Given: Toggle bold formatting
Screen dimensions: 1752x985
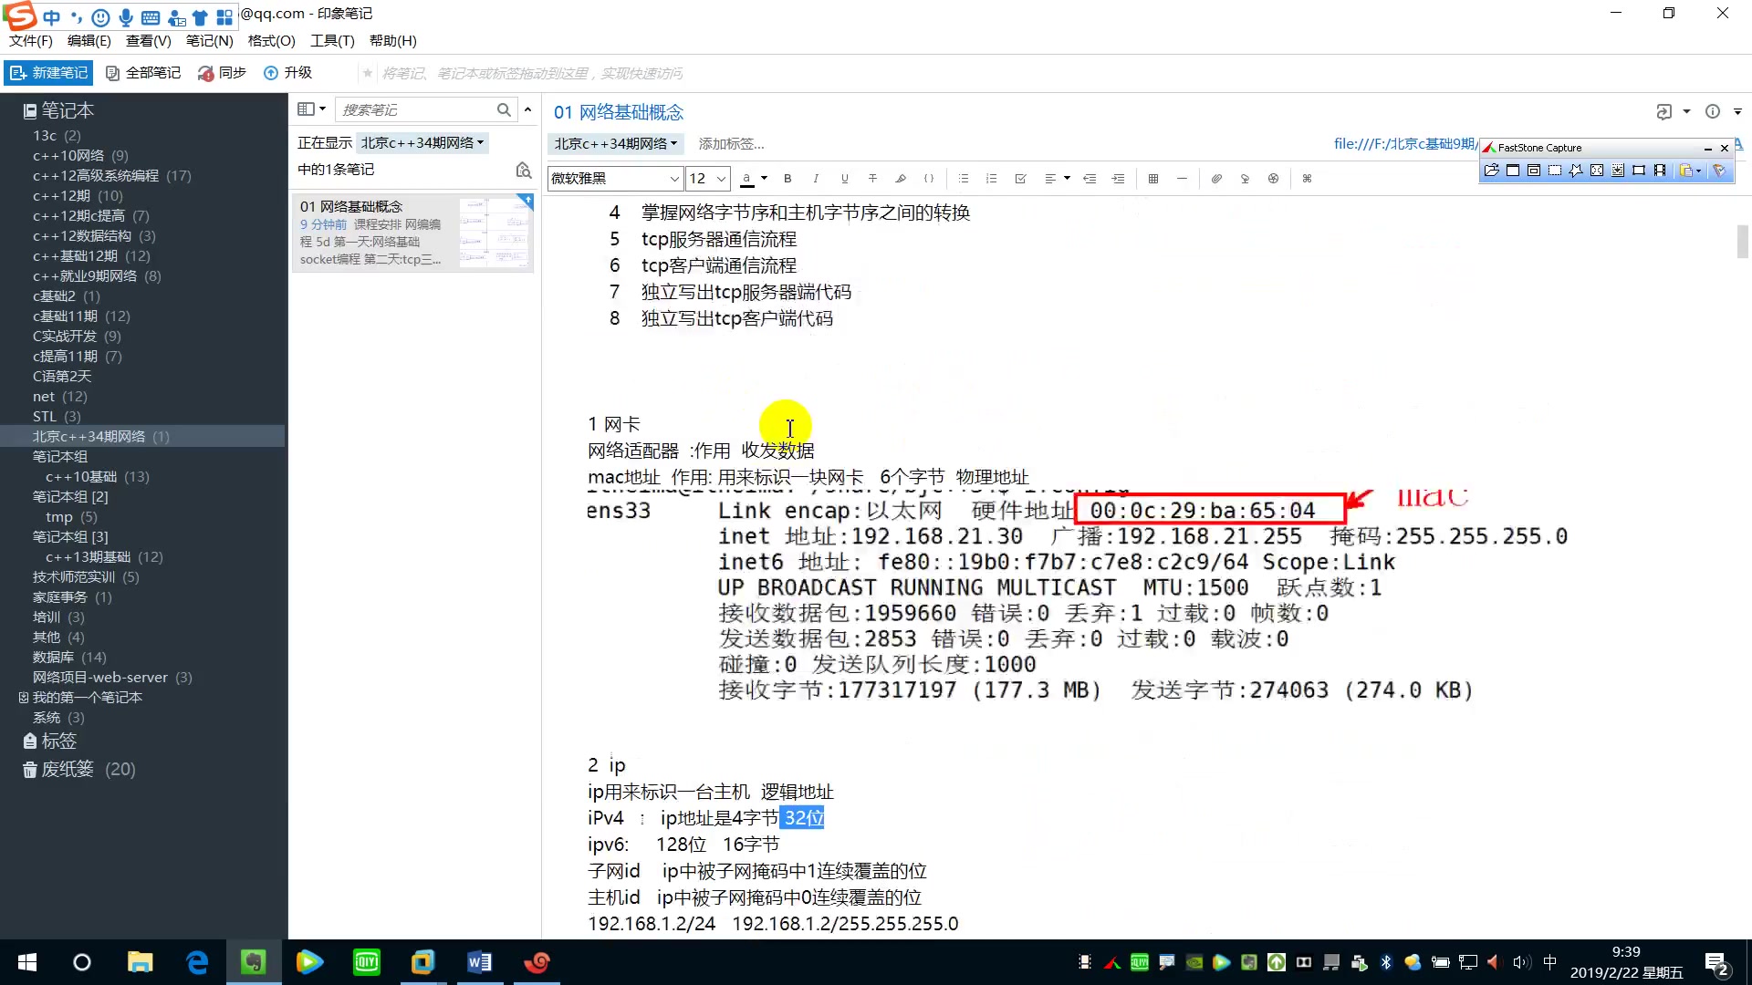Looking at the screenshot, I should coord(787,178).
